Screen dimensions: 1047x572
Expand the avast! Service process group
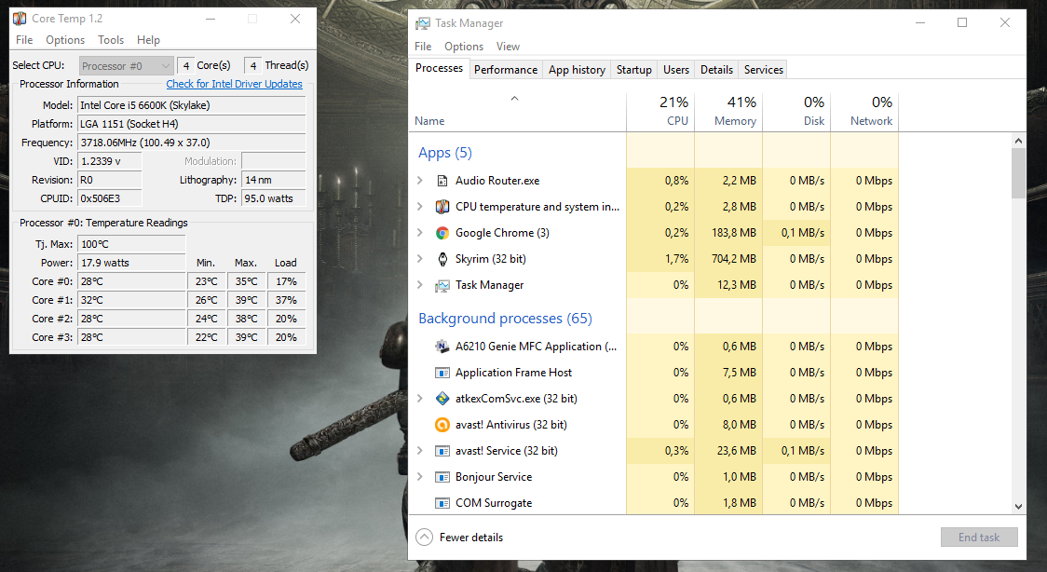pyautogui.click(x=420, y=450)
